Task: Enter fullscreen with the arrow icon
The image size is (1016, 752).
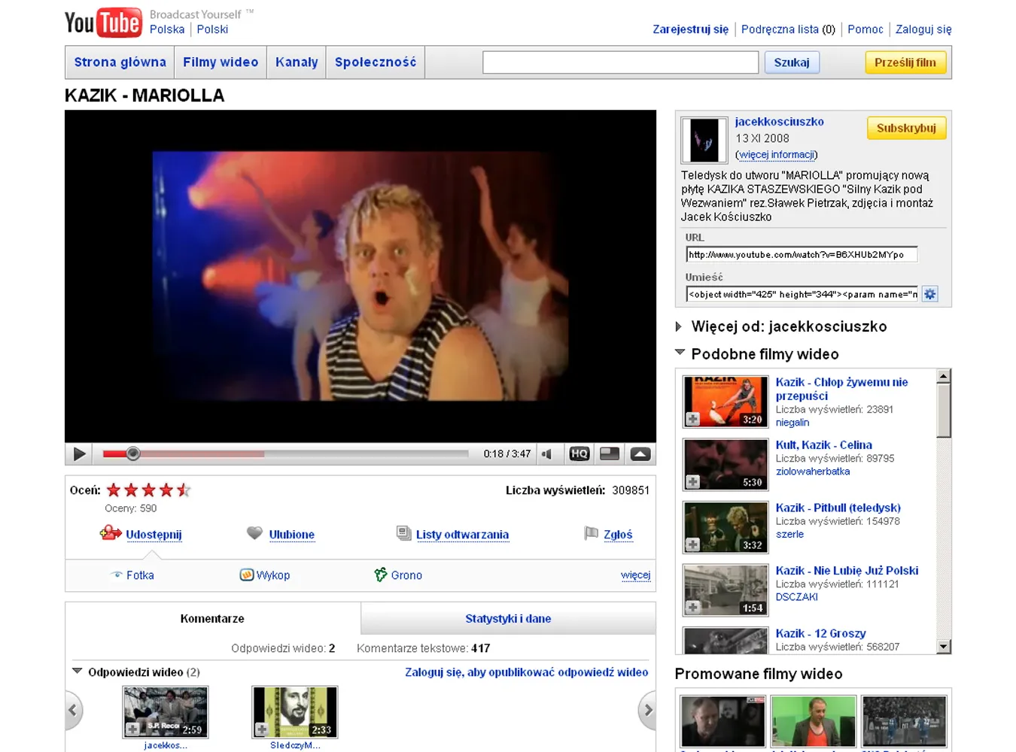Action: 640,453
